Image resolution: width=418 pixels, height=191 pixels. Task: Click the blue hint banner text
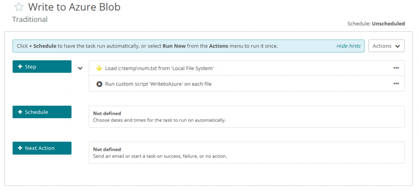point(147,46)
